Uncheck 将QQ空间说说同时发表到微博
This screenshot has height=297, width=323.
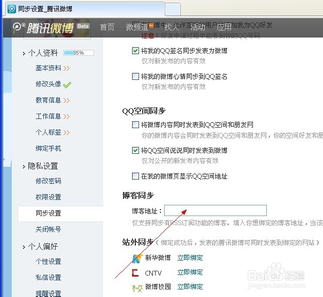pyautogui.click(x=135, y=150)
